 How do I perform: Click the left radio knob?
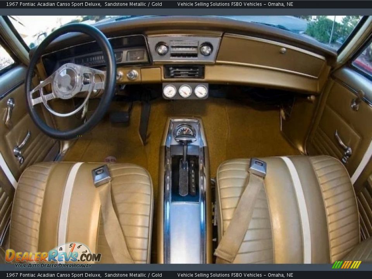162,49
